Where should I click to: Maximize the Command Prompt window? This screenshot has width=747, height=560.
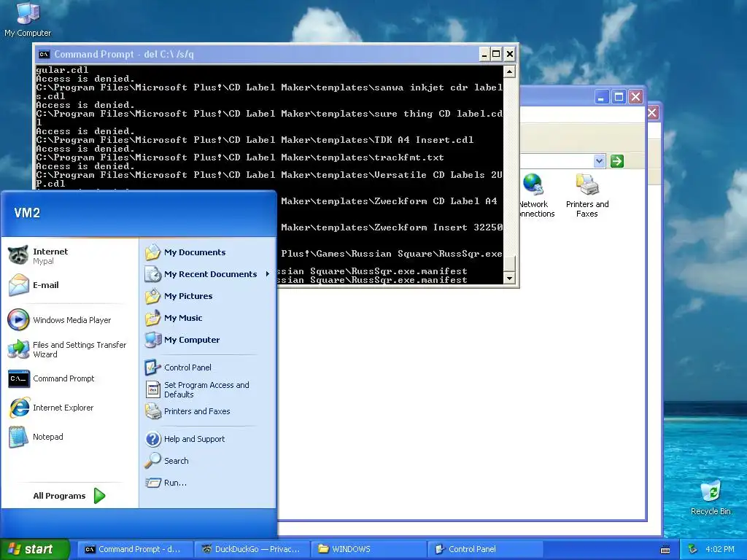[496, 54]
